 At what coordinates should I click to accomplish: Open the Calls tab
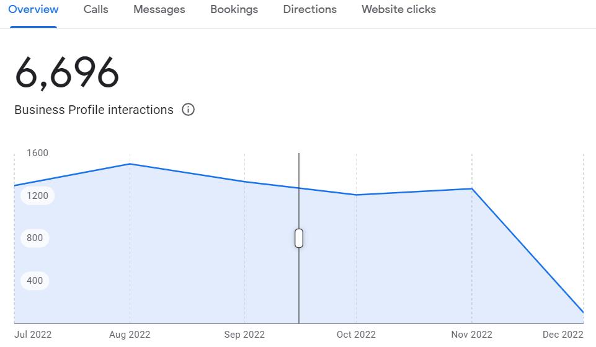click(96, 9)
